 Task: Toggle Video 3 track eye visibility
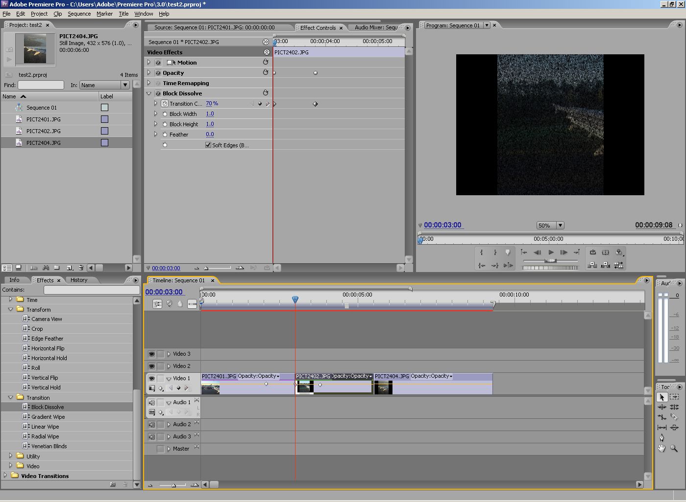pyautogui.click(x=152, y=354)
